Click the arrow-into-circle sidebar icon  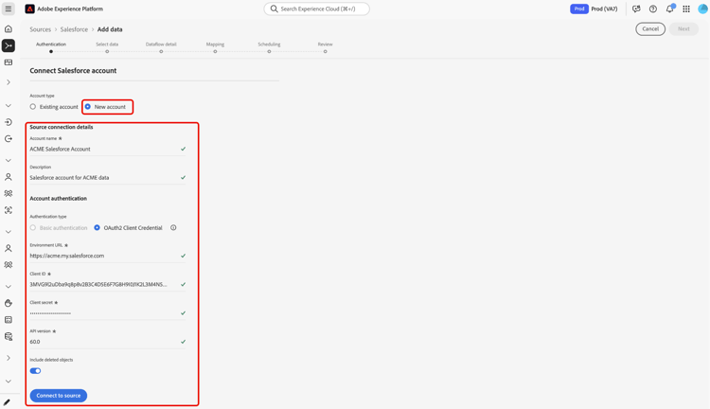tap(9, 122)
